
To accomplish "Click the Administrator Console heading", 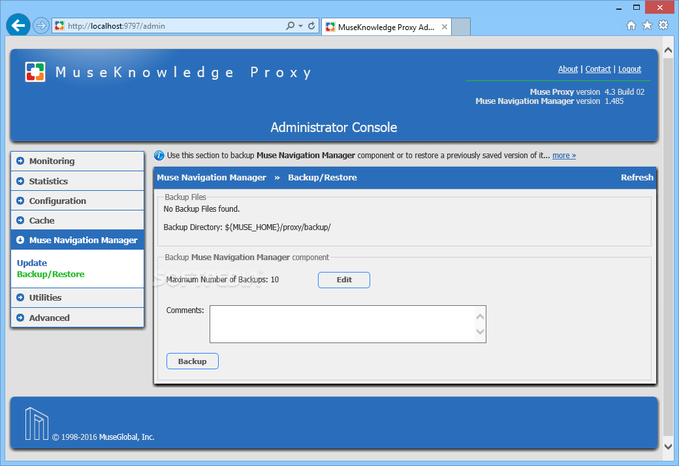I will click(334, 127).
